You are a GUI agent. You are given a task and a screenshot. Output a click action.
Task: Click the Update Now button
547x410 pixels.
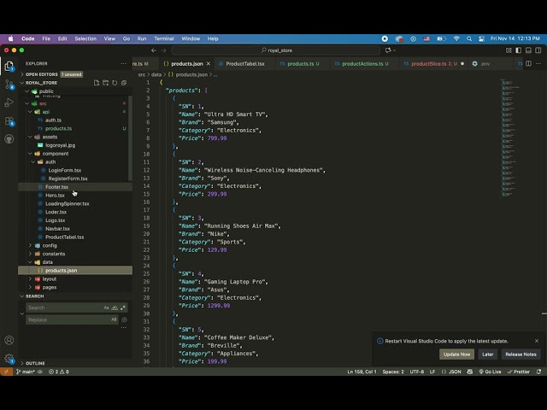click(x=456, y=354)
